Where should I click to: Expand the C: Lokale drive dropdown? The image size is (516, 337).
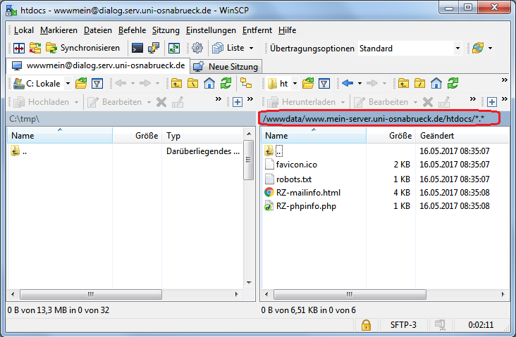(68, 83)
